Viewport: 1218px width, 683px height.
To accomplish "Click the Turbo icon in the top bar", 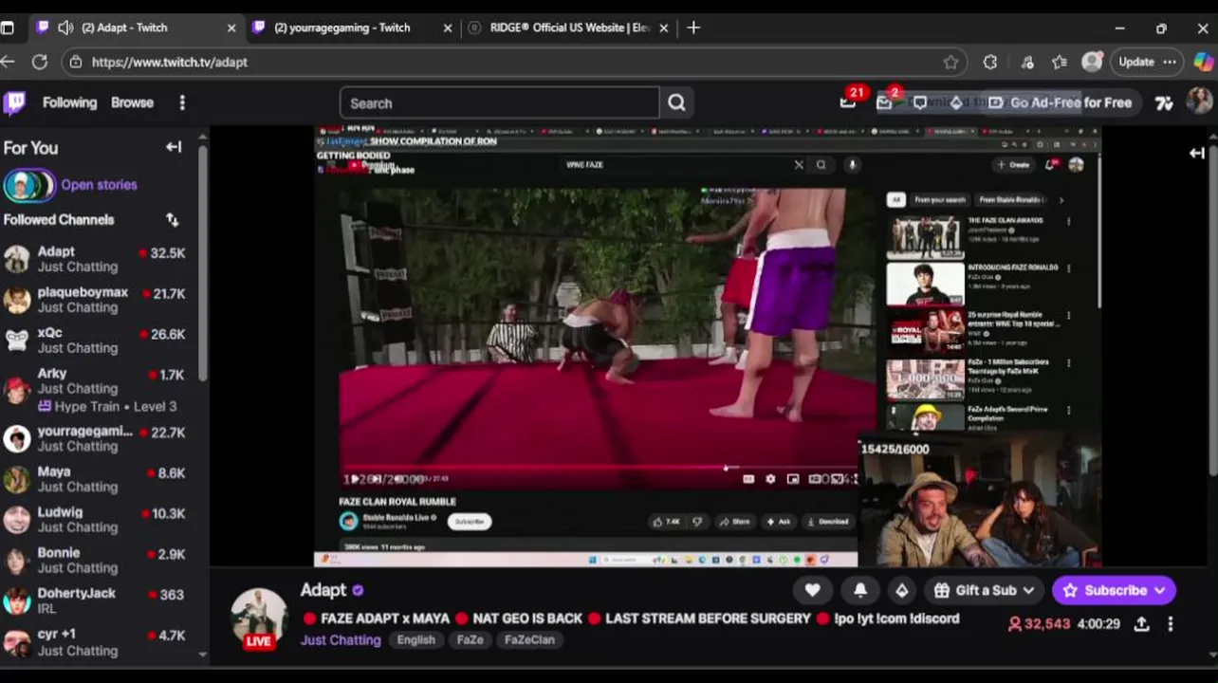I will tap(1164, 102).
